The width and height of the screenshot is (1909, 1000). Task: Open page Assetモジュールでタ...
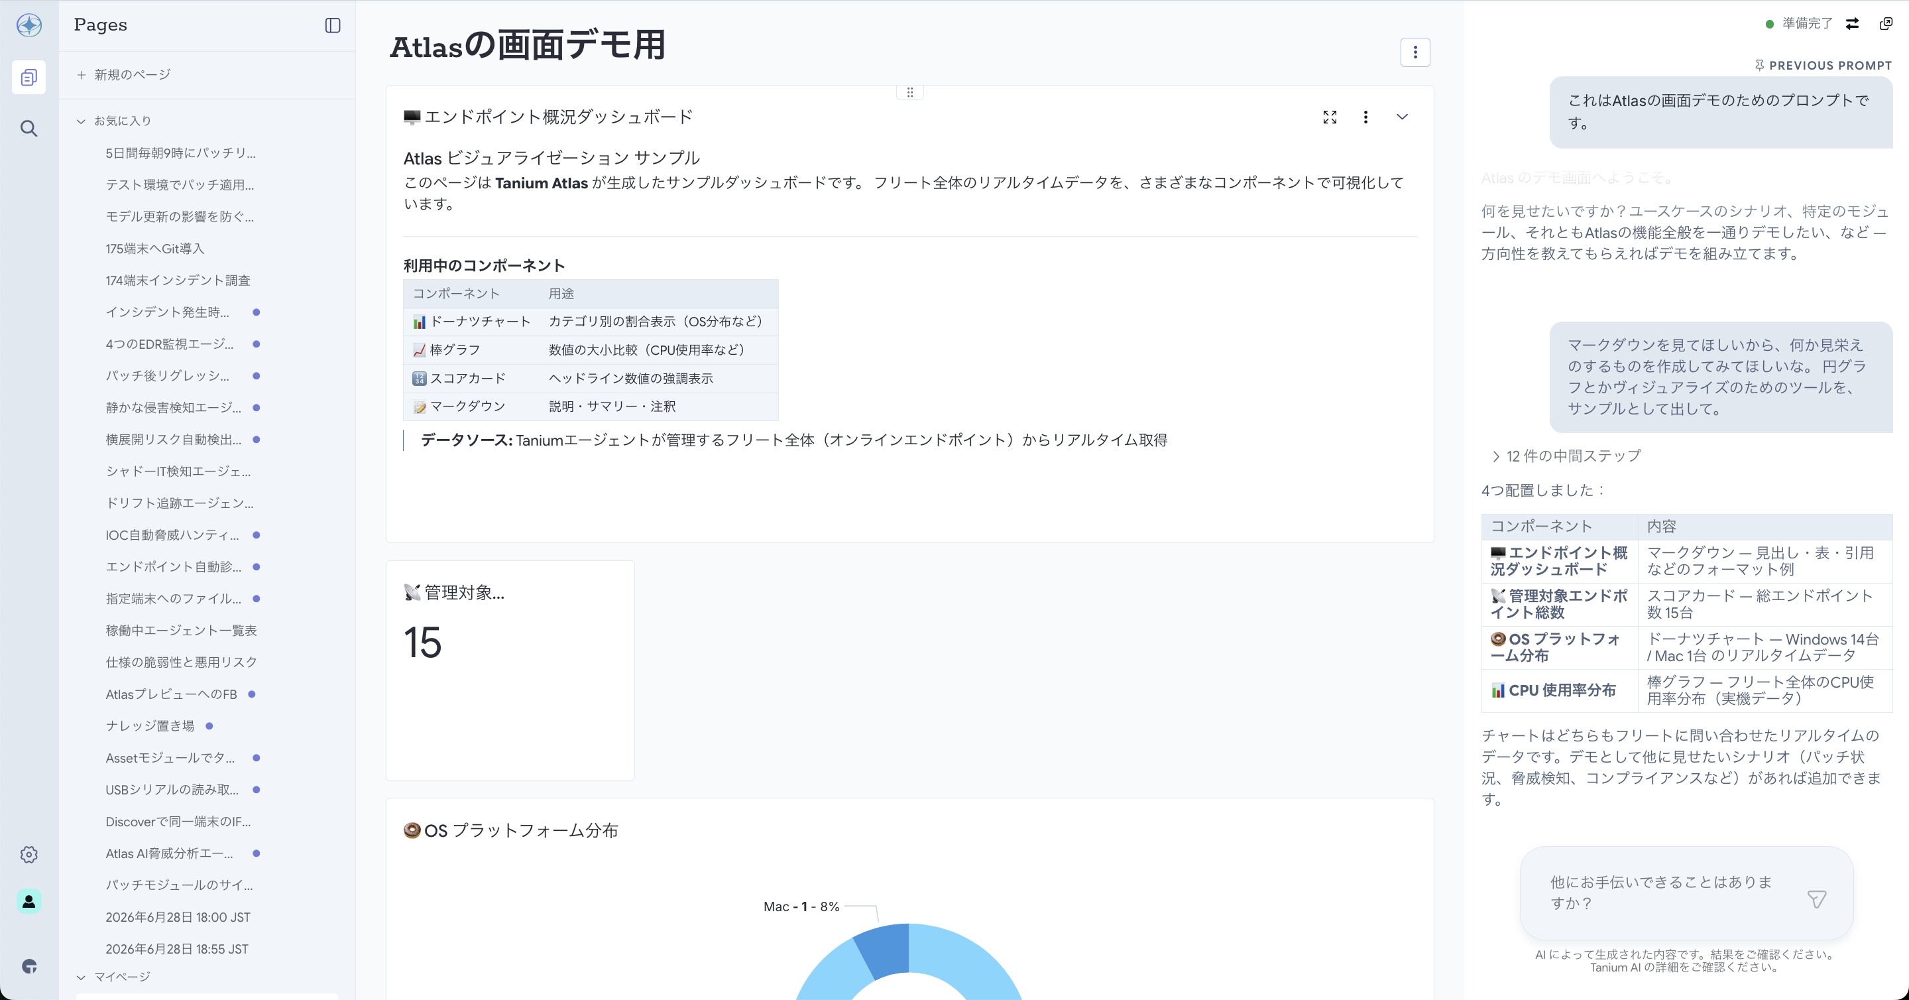(x=170, y=757)
